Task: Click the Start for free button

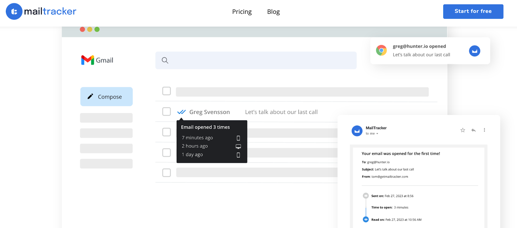Action: [473, 11]
